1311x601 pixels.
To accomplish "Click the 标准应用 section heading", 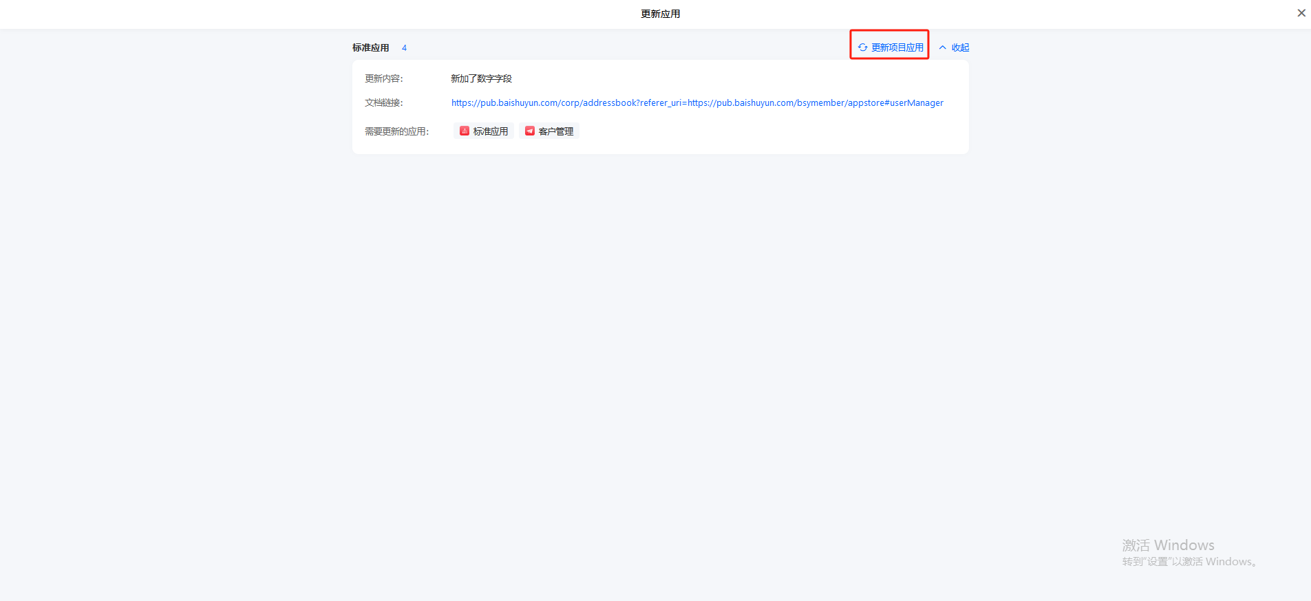I will coord(371,47).
